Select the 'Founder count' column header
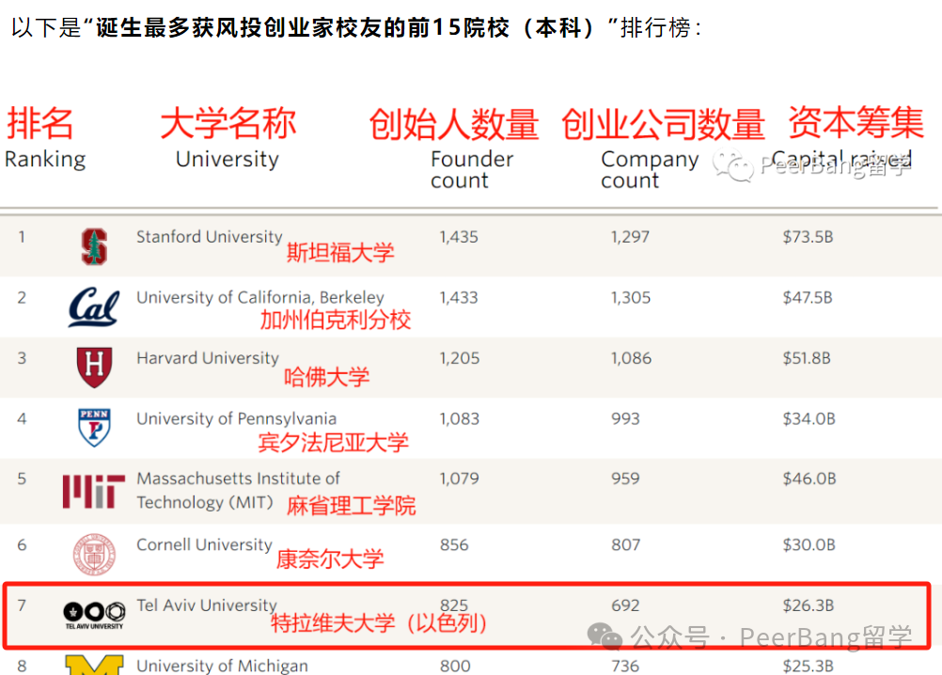Image resolution: width=942 pixels, height=675 pixels. click(x=472, y=169)
